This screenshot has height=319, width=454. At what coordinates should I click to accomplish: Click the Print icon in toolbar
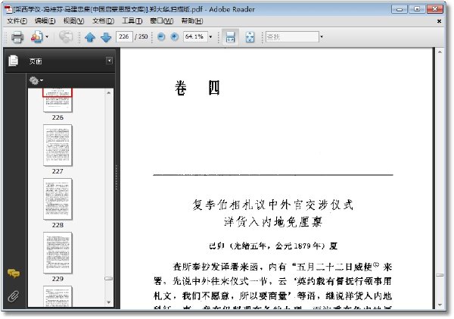(x=17, y=37)
